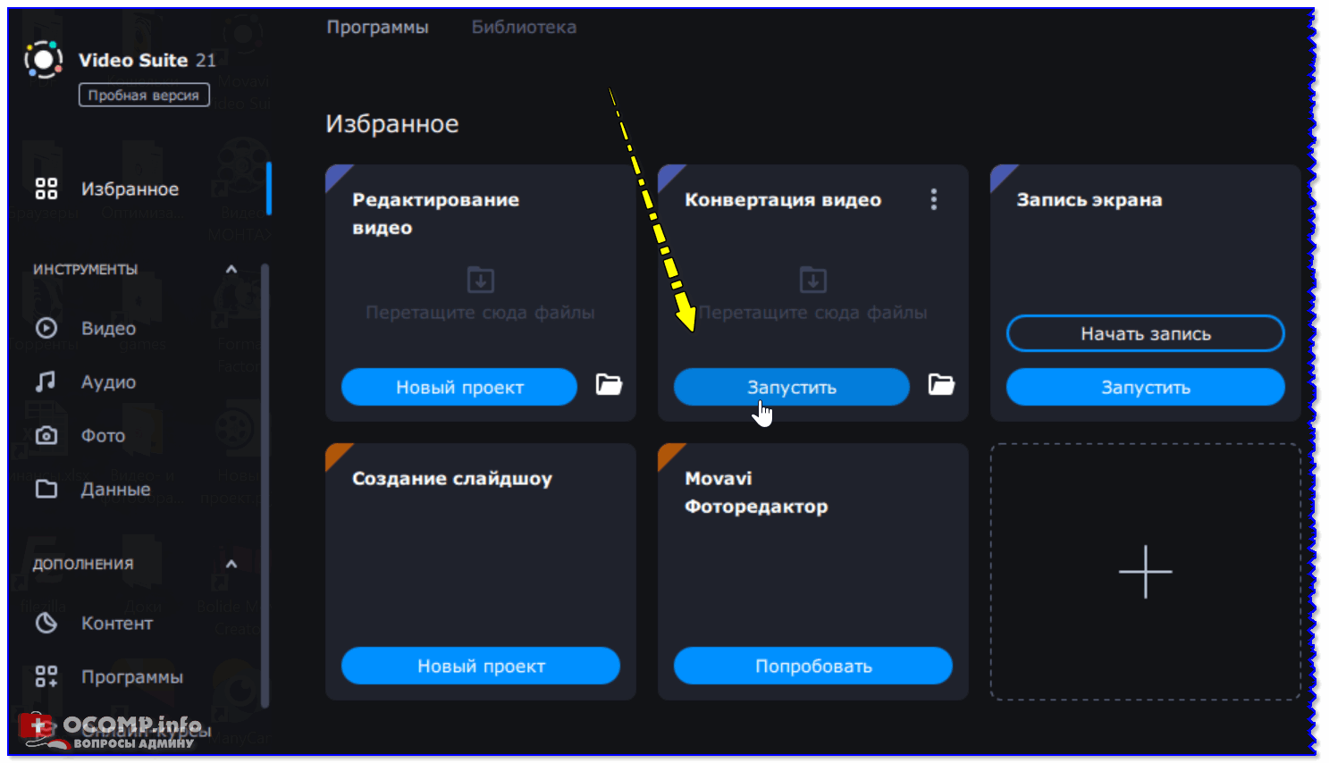This screenshot has width=1329, height=763.
Task: Open three-dot menu on Конвертация видео
Action: pyautogui.click(x=934, y=199)
